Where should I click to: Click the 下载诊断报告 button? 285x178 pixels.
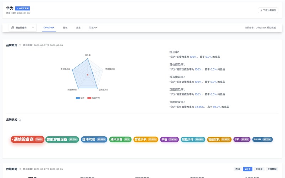(268, 10)
